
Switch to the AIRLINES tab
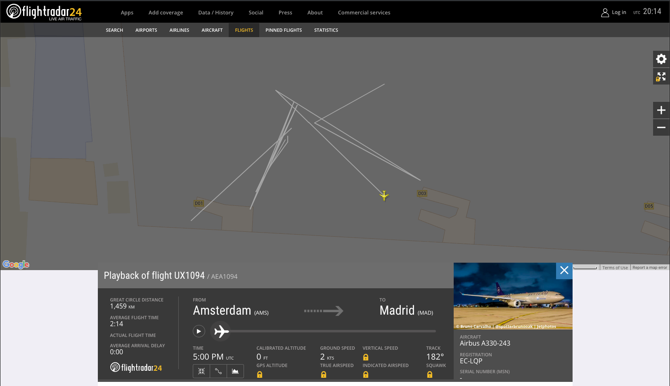click(179, 30)
